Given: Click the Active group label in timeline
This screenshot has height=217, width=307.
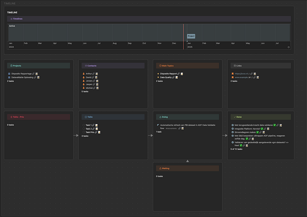Looking at the screenshot, I should [x=12, y=26].
